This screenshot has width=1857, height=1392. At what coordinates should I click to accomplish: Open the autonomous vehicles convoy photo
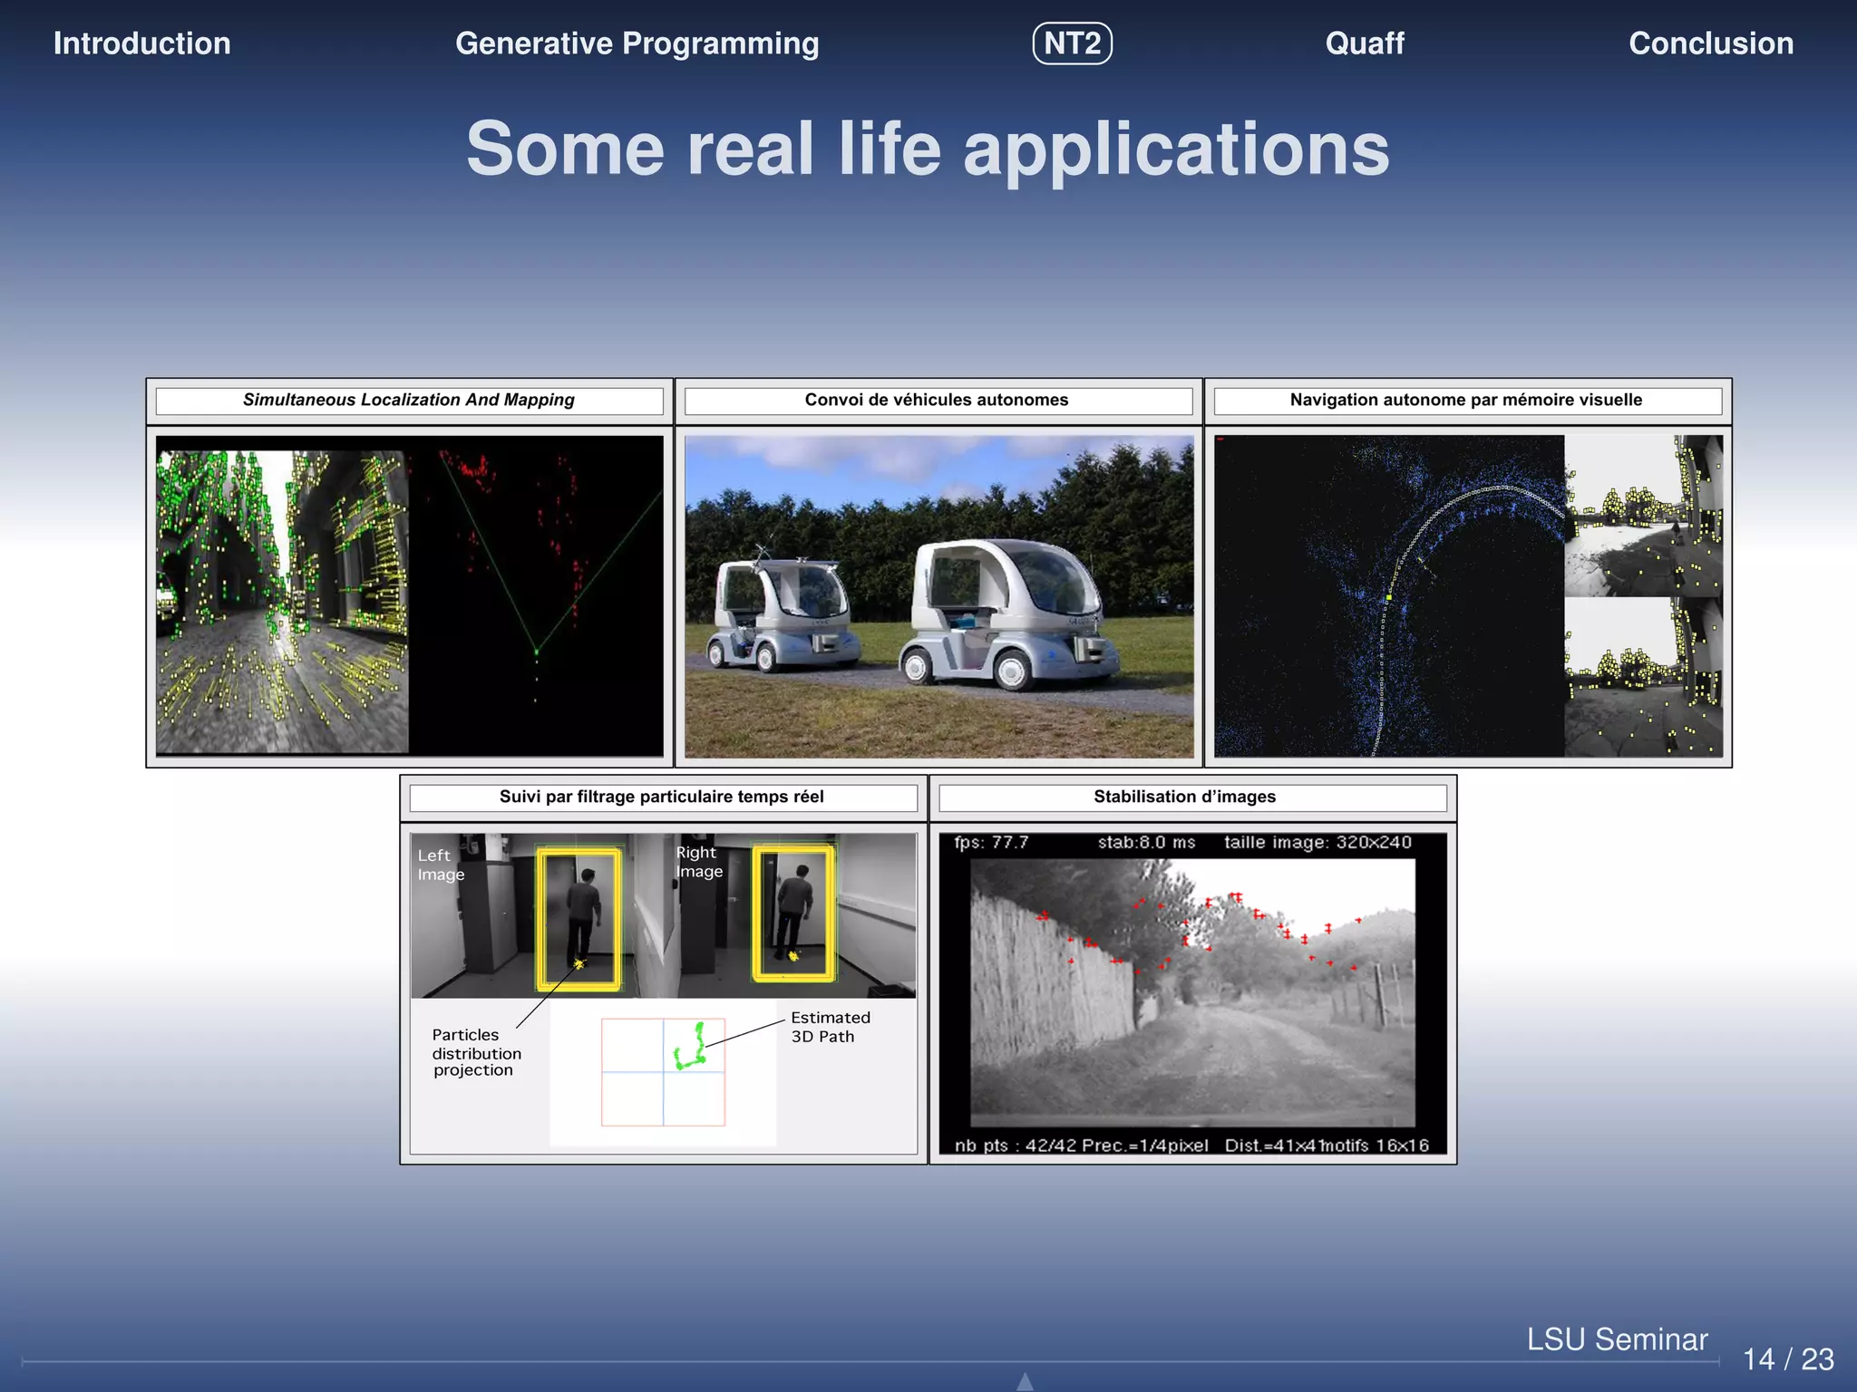(x=938, y=596)
